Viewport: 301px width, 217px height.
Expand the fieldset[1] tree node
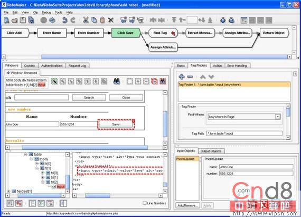pos(8,191)
